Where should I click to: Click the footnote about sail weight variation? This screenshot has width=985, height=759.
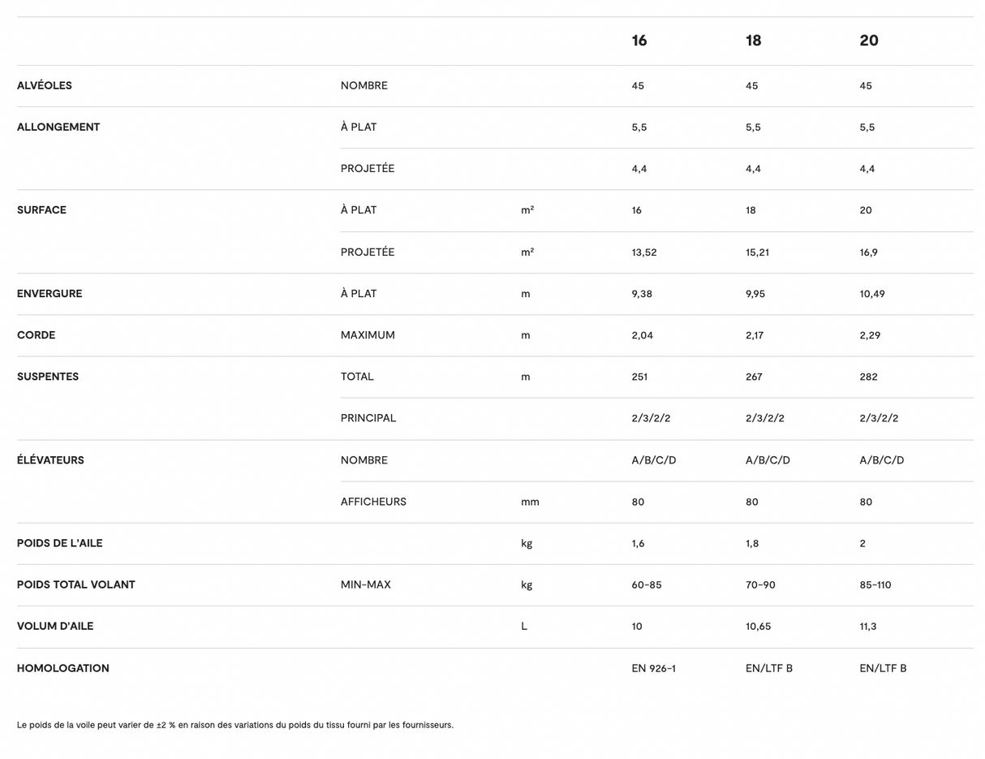tap(235, 725)
